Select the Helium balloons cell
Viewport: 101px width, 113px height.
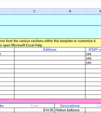pyautogui.click(x=70, y=110)
